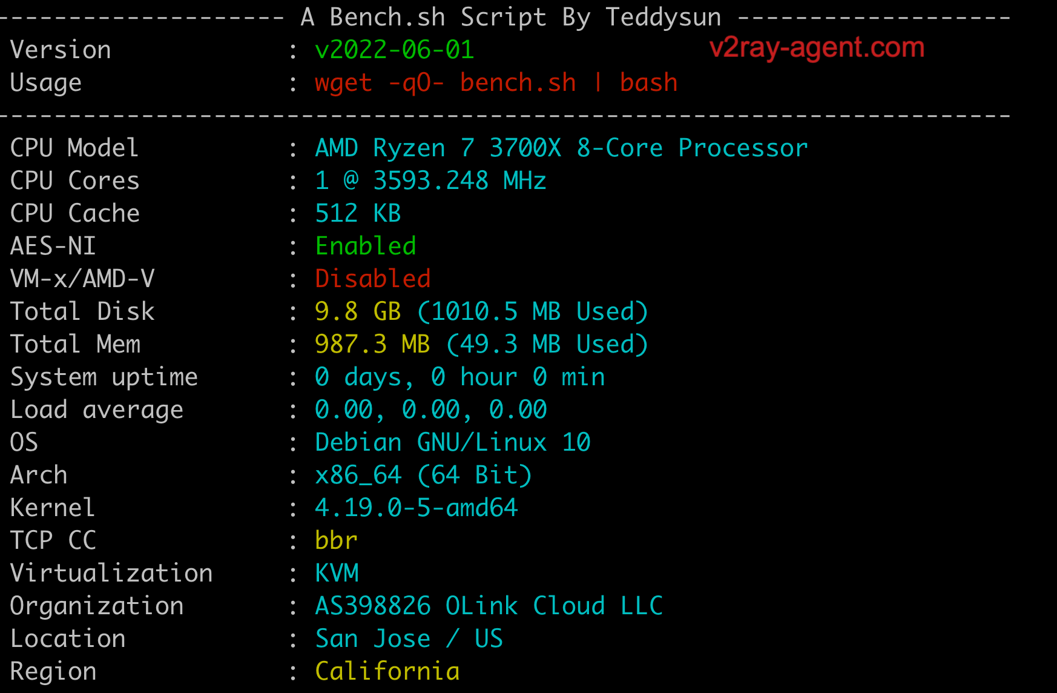The width and height of the screenshot is (1057, 693).
Task: Click the load average '0.00, 0.00, 0.00'
Action: 431,409
